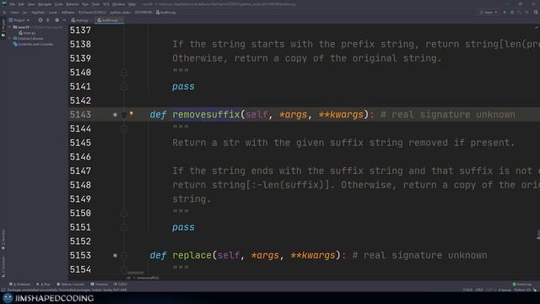Collapse the removesuffix function fold on line 5143
Image resolution: width=540 pixels, height=304 pixels.
(124, 115)
